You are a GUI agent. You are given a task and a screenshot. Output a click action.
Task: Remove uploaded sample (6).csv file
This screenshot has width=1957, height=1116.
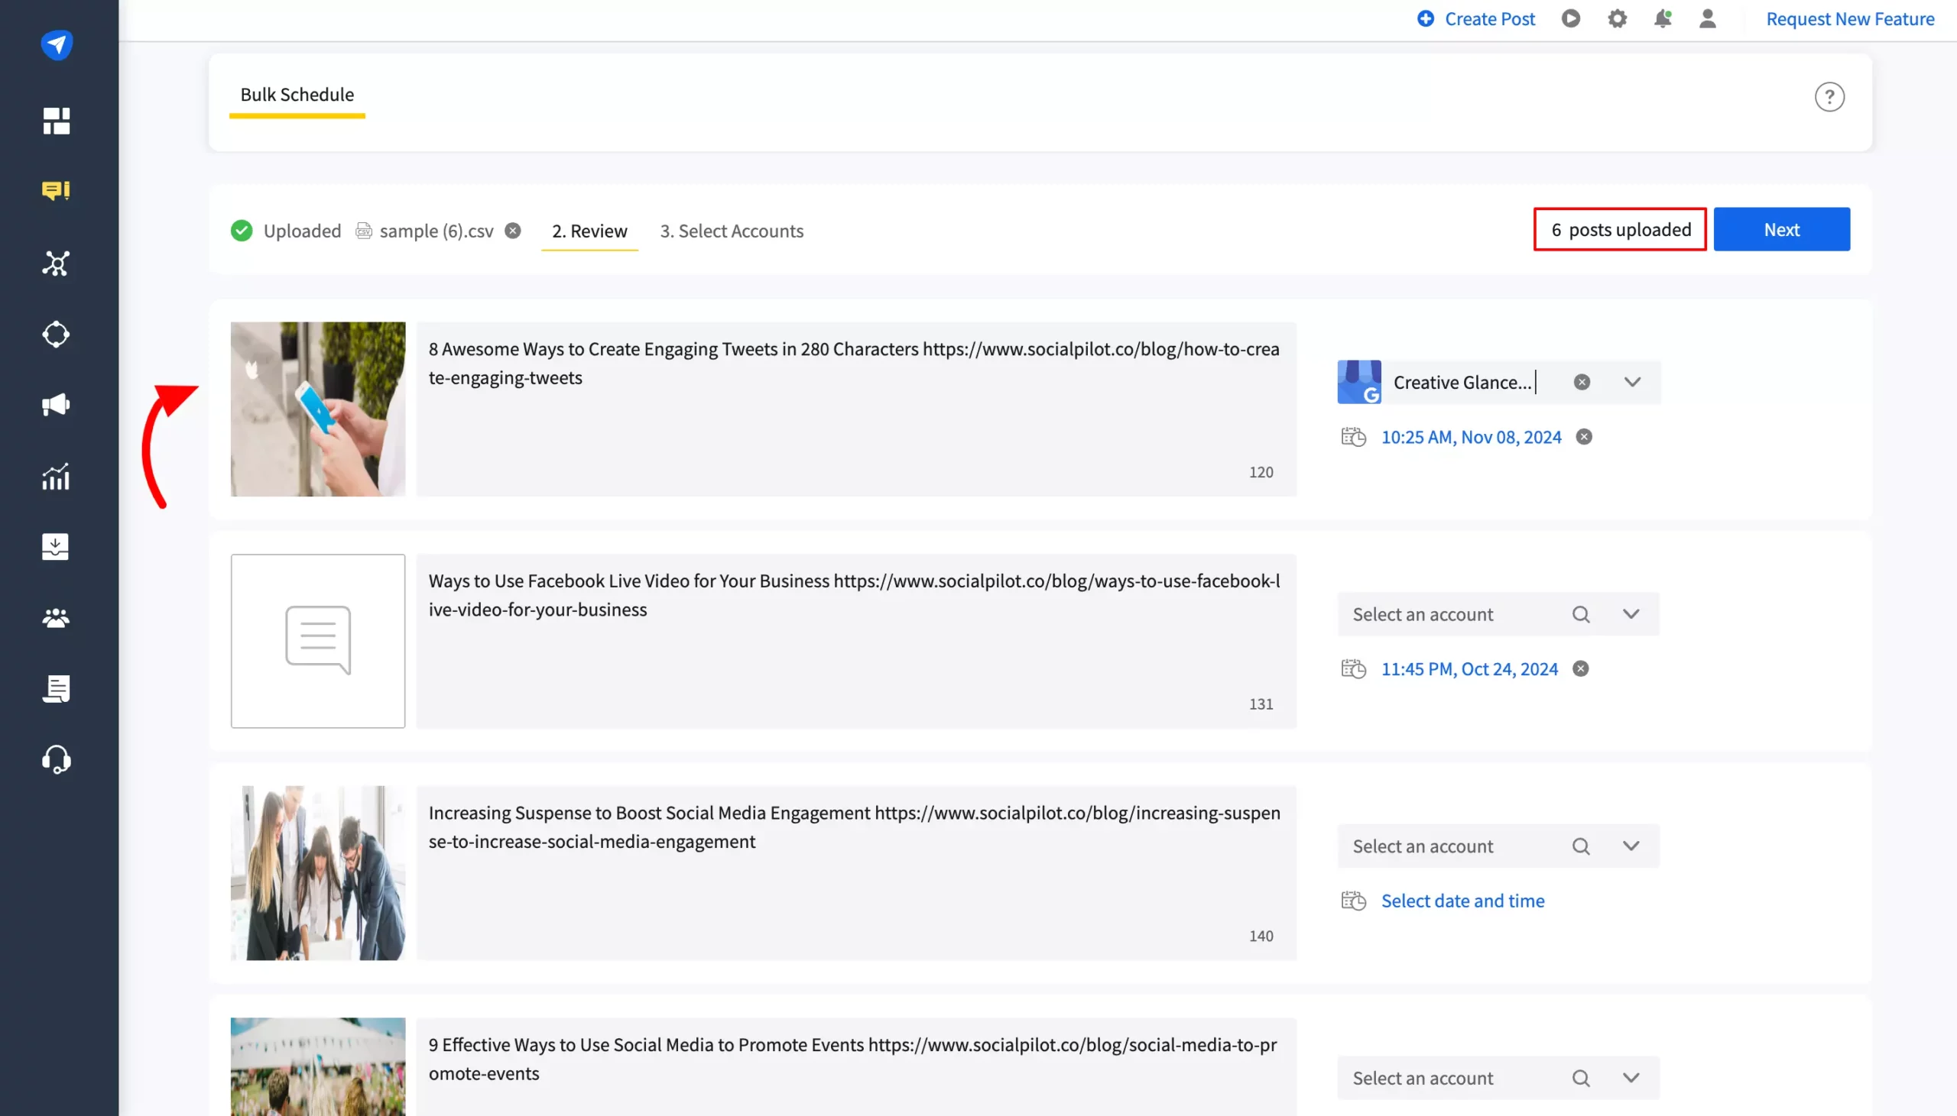pos(513,230)
